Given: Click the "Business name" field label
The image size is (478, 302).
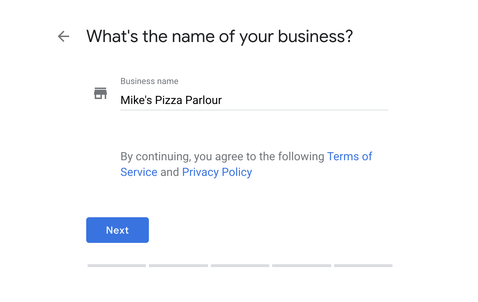Looking at the screenshot, I should coord(149,81).
